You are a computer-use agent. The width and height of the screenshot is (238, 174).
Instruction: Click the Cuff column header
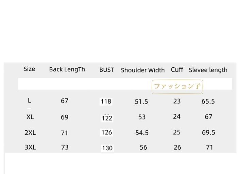pos(177,69)
